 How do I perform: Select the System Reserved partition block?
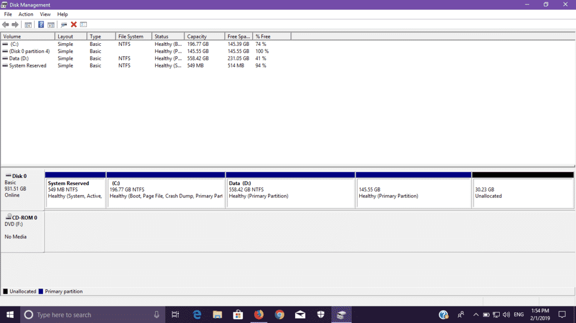(75, 193)
